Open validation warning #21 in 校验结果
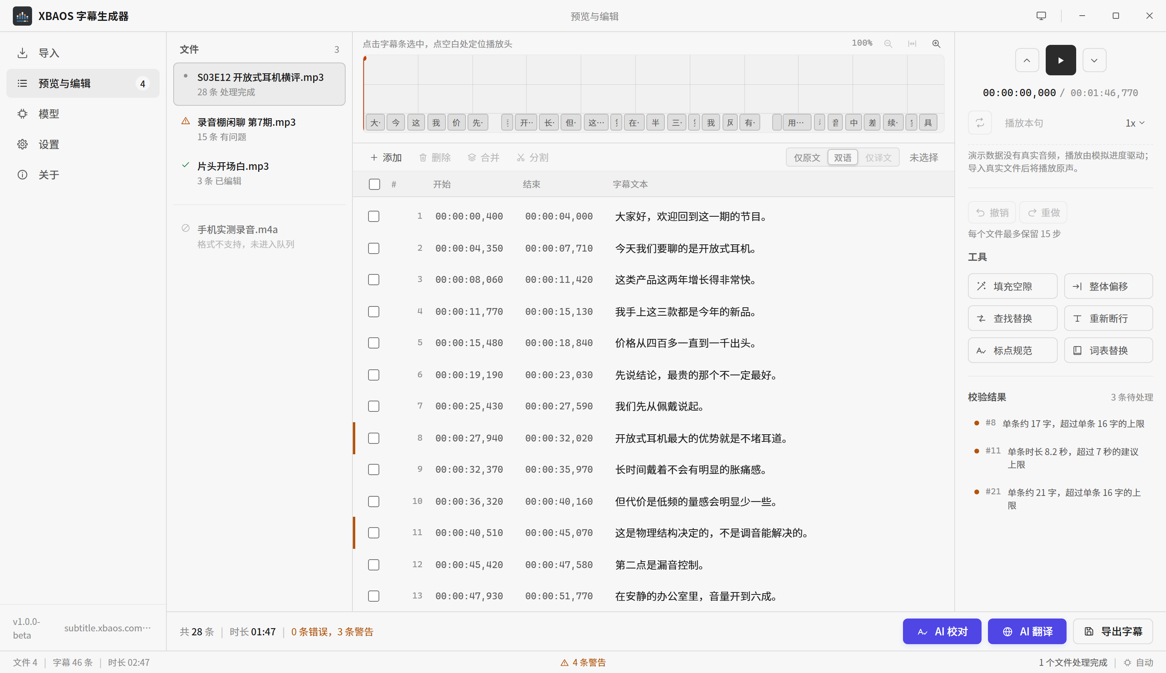 coord(1061,499)
